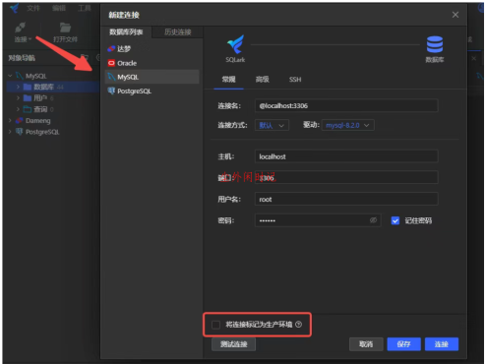Click the 打开文件 folder icon in toolbar

(65, 28)
